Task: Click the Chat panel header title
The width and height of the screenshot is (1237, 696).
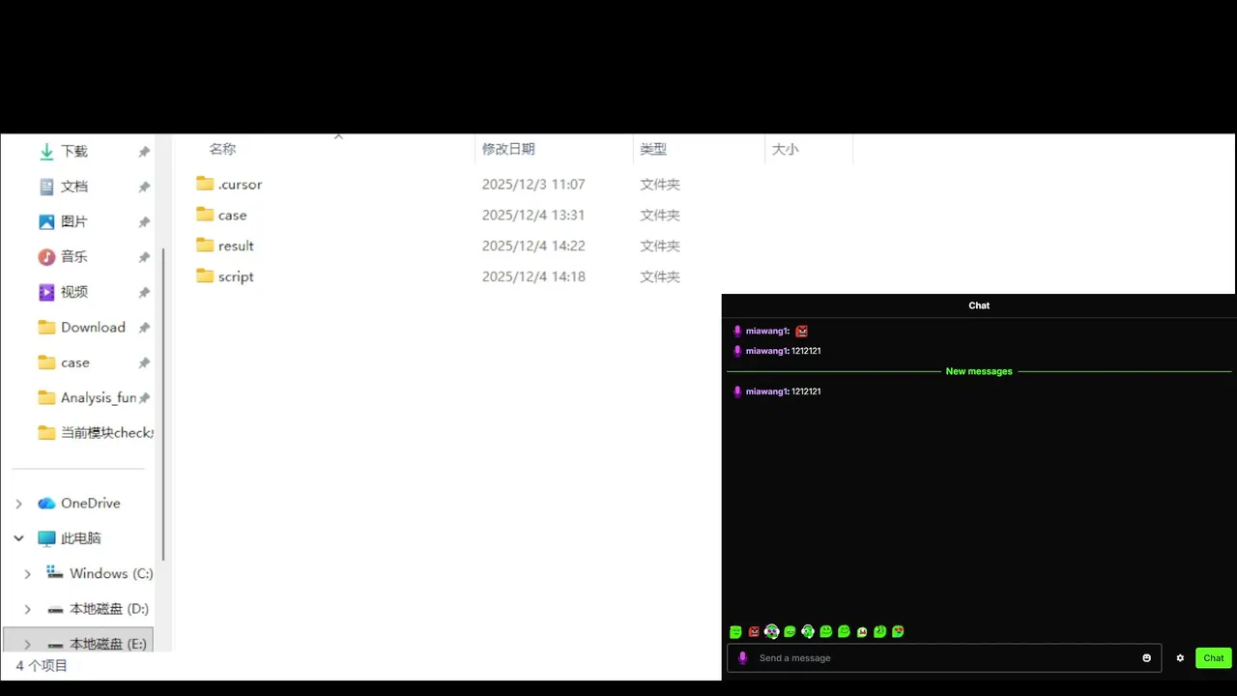Action: pyautogui.click(x=979, y=305)
